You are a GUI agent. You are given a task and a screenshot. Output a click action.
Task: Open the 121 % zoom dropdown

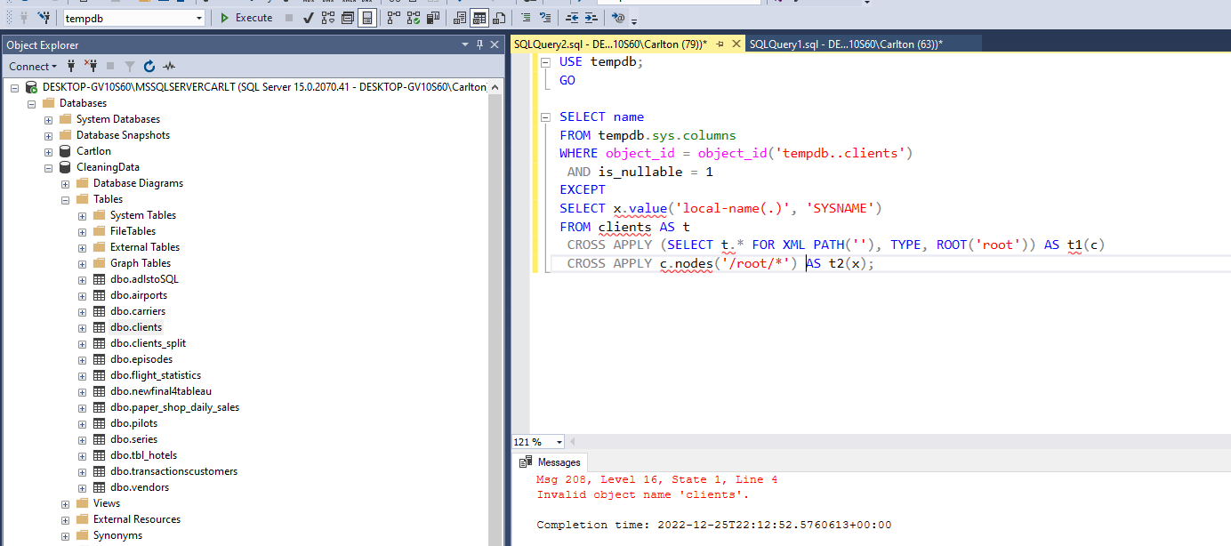559,442
